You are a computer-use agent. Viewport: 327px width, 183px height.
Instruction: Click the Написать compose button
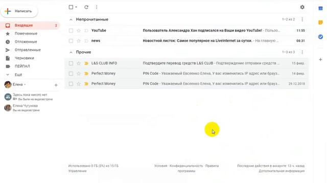click(19, 11)
